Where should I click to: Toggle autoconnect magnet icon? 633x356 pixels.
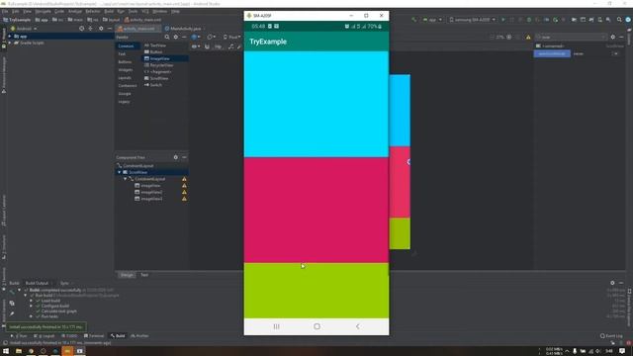[207, 46]
